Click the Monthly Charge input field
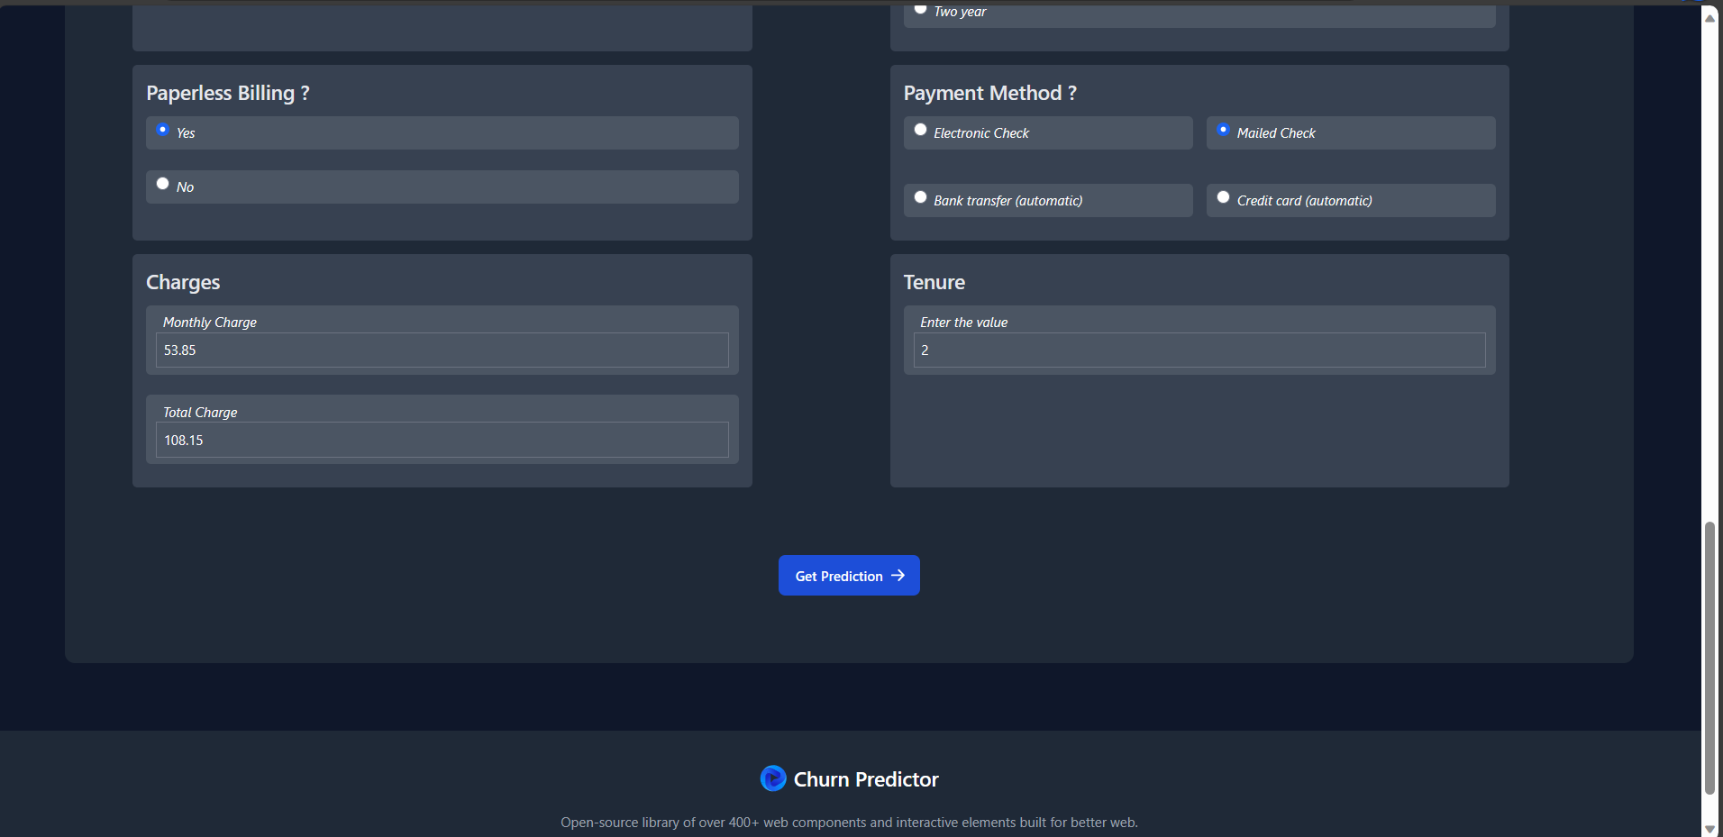Image resolution: width=1723 pixels, height=837 pixels. click(x=441, y=350)
